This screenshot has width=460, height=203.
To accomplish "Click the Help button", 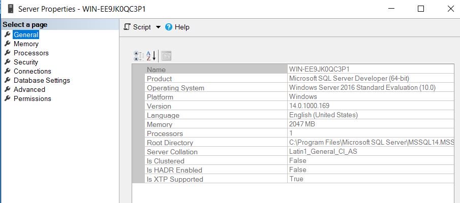I will (177, 27).
